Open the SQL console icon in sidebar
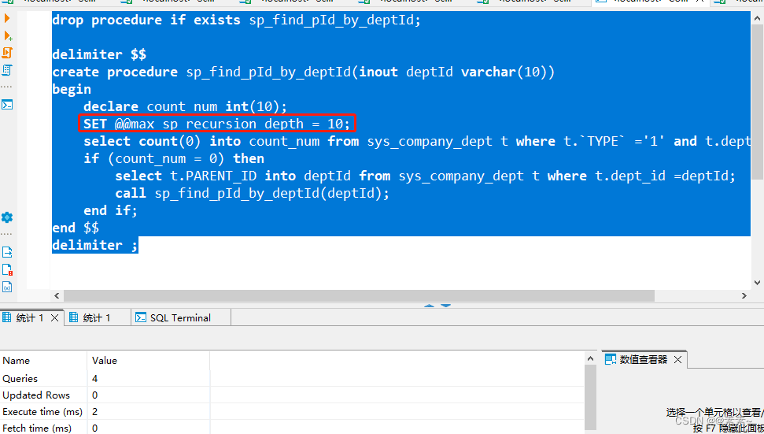Screen dimensions: 764x434 pyautogui.click(x=7, y=105)
